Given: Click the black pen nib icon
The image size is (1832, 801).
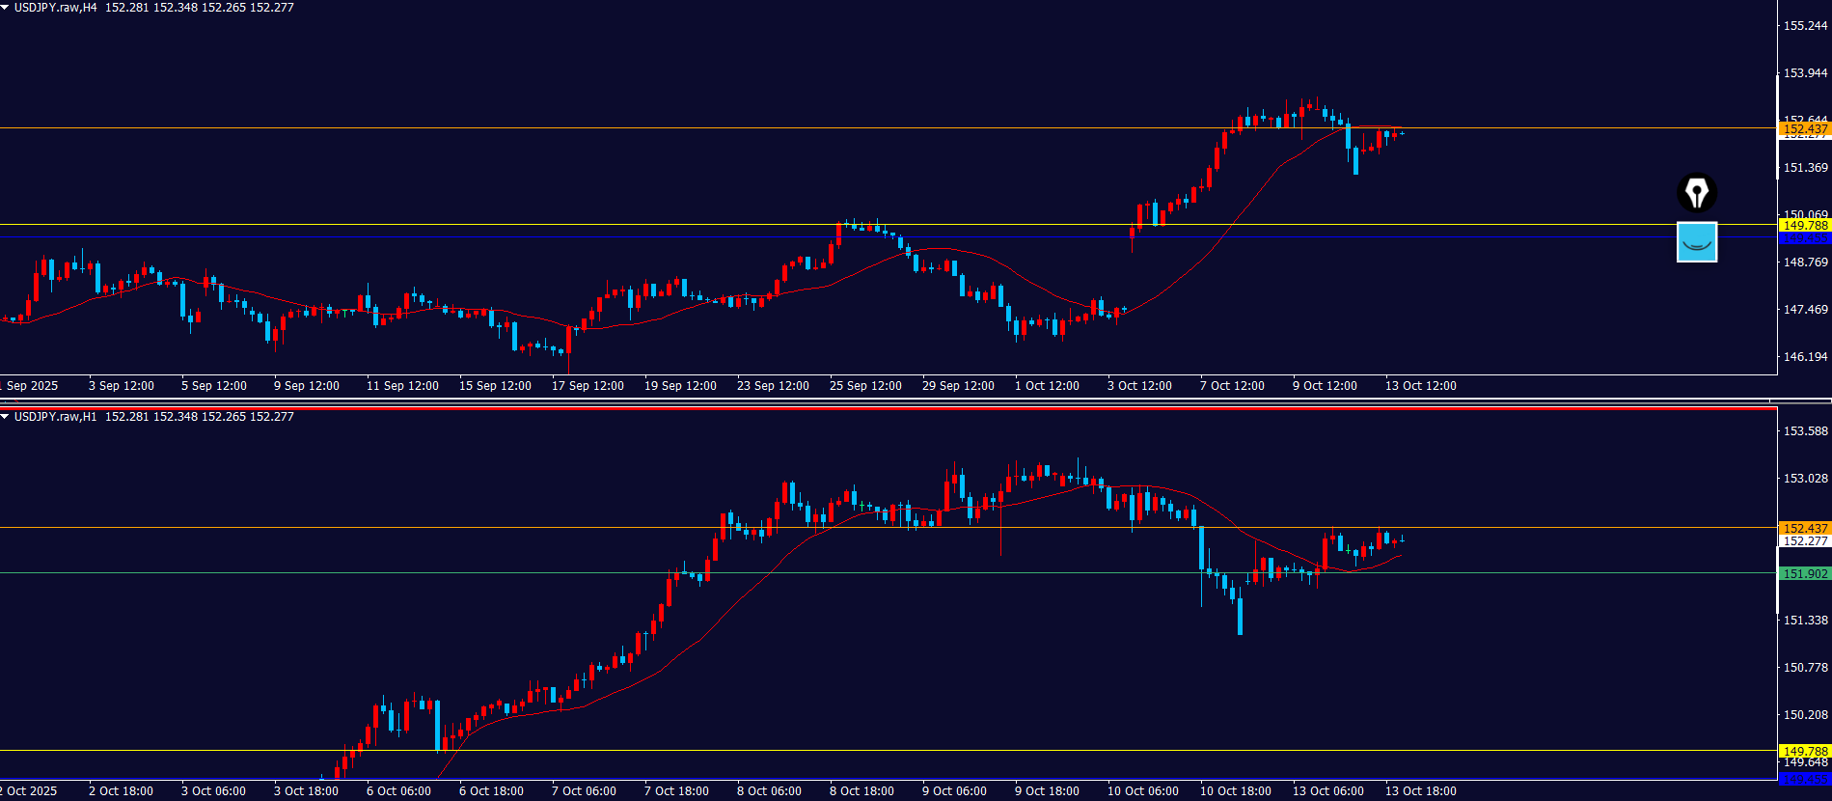Looking at the screenshot, I should tap(1696, 192).
